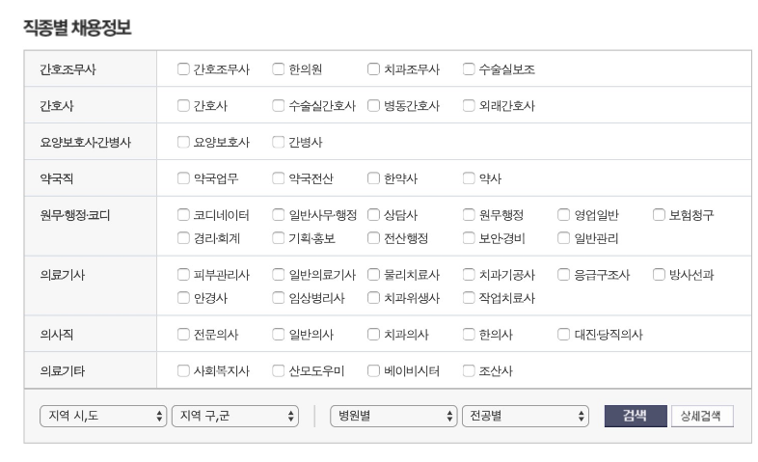This screenshot has width=758, height=462.
Task: Tick the 대진·당직의사 checkbox
Action: [564, 335]
